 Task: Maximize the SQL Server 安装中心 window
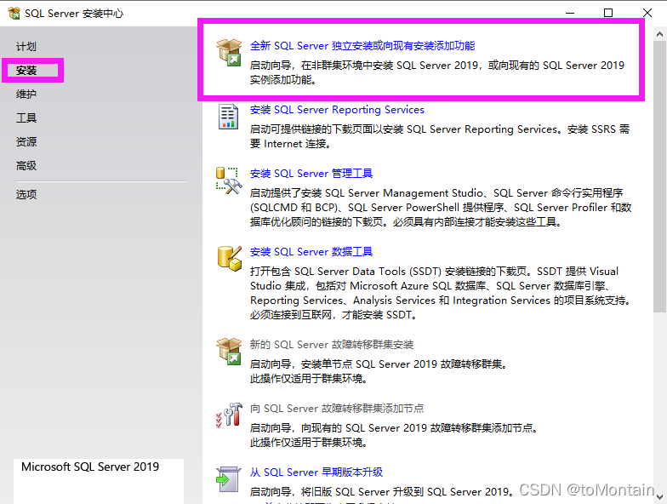tap(608, 13)
